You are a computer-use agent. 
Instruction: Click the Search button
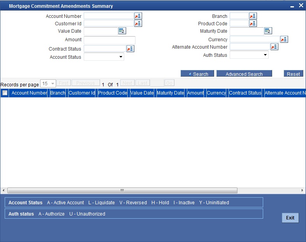coord(197,74)
